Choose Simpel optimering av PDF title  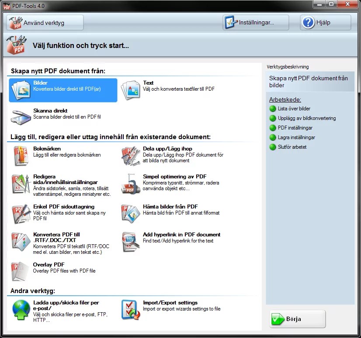175,177
